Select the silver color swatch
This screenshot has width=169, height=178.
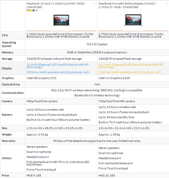tap(28, 10)
